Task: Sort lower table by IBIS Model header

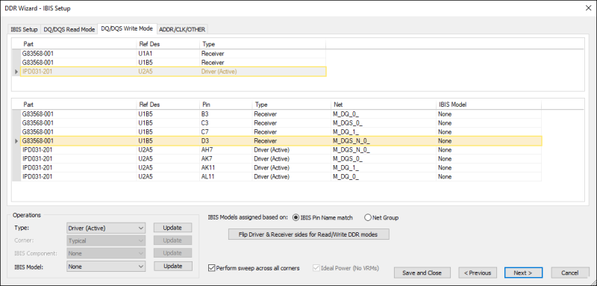Action: click(489, 105)
